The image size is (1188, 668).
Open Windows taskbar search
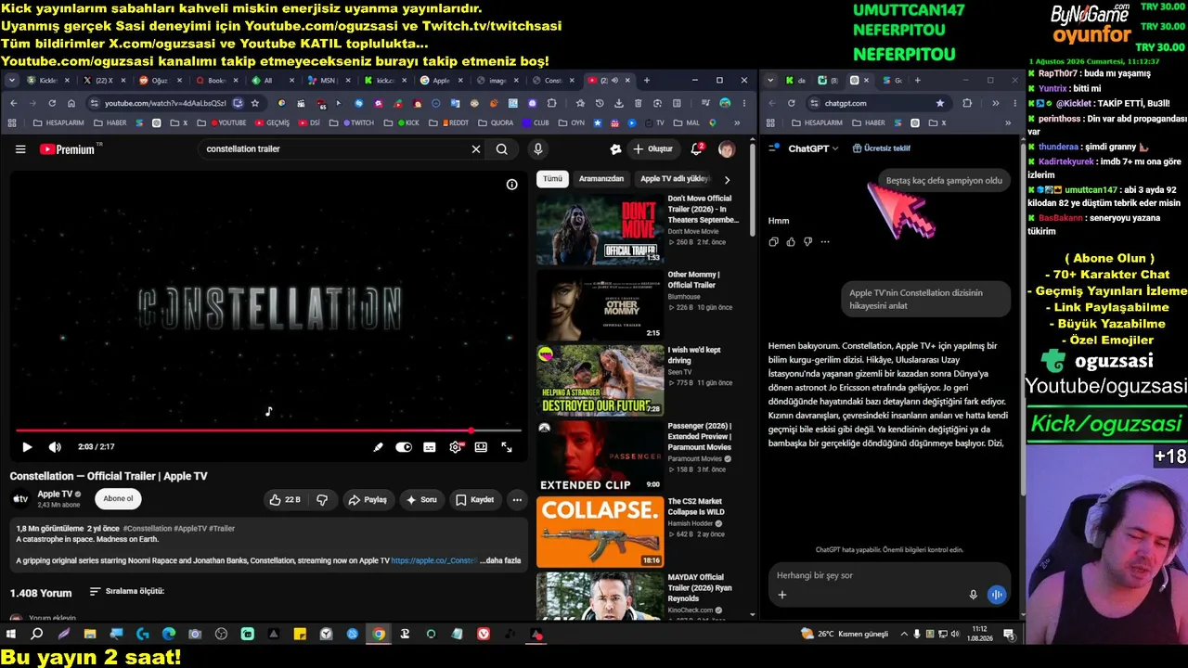coord(37,635)
